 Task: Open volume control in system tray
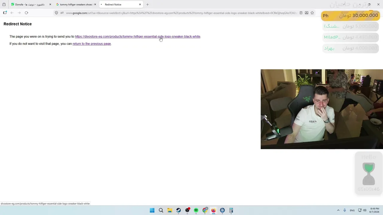tap(364, 210)
